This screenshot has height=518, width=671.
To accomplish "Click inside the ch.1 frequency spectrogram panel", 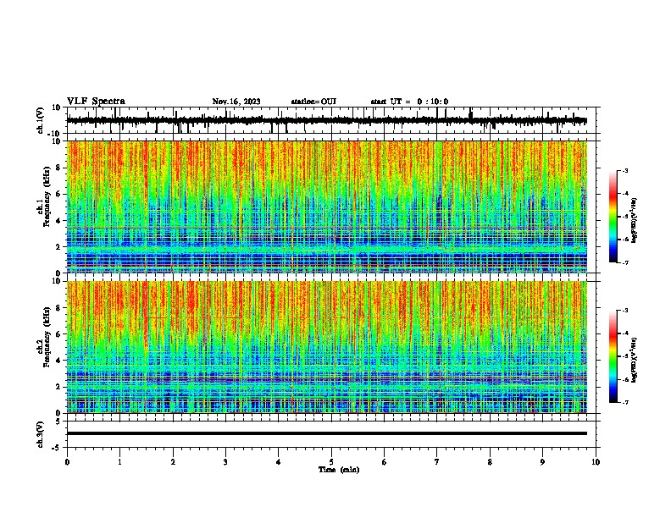I will tap(327, 207).
